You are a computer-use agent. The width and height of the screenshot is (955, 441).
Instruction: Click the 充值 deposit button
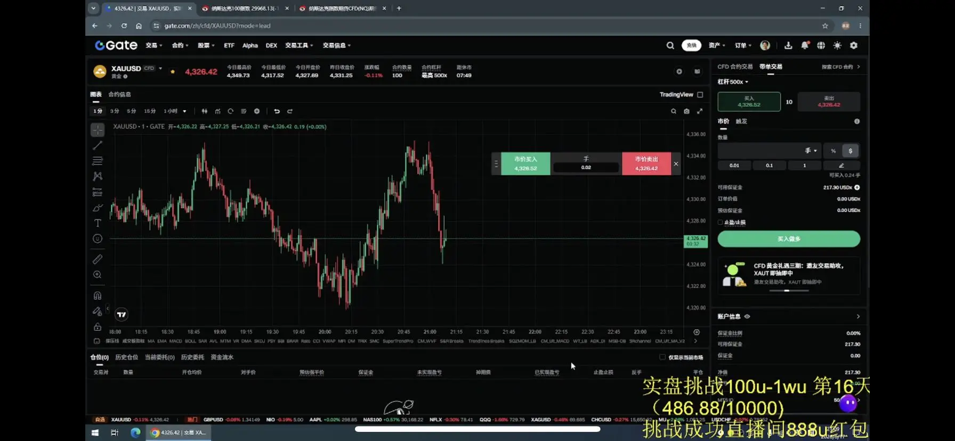click(691, 46)
